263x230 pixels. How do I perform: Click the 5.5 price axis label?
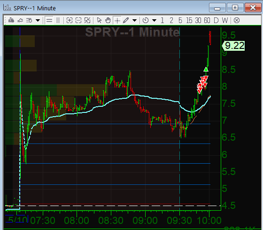[x=229, y=172]
